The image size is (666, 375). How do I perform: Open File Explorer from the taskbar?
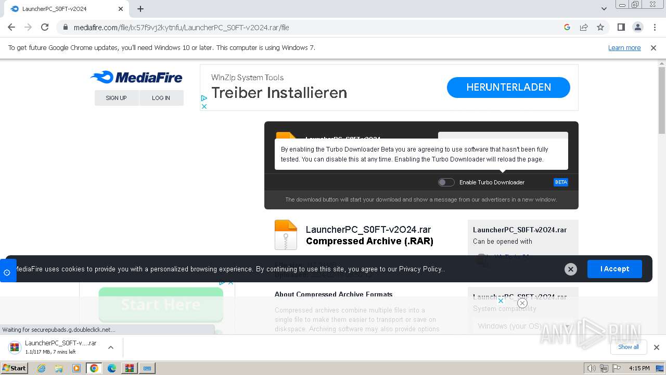coord(59,368)
